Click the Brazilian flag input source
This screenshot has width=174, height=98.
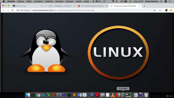point(130,1)
